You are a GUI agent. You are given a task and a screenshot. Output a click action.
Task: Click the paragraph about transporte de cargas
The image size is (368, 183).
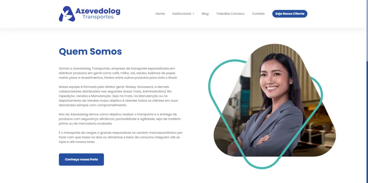pos(121,137)
